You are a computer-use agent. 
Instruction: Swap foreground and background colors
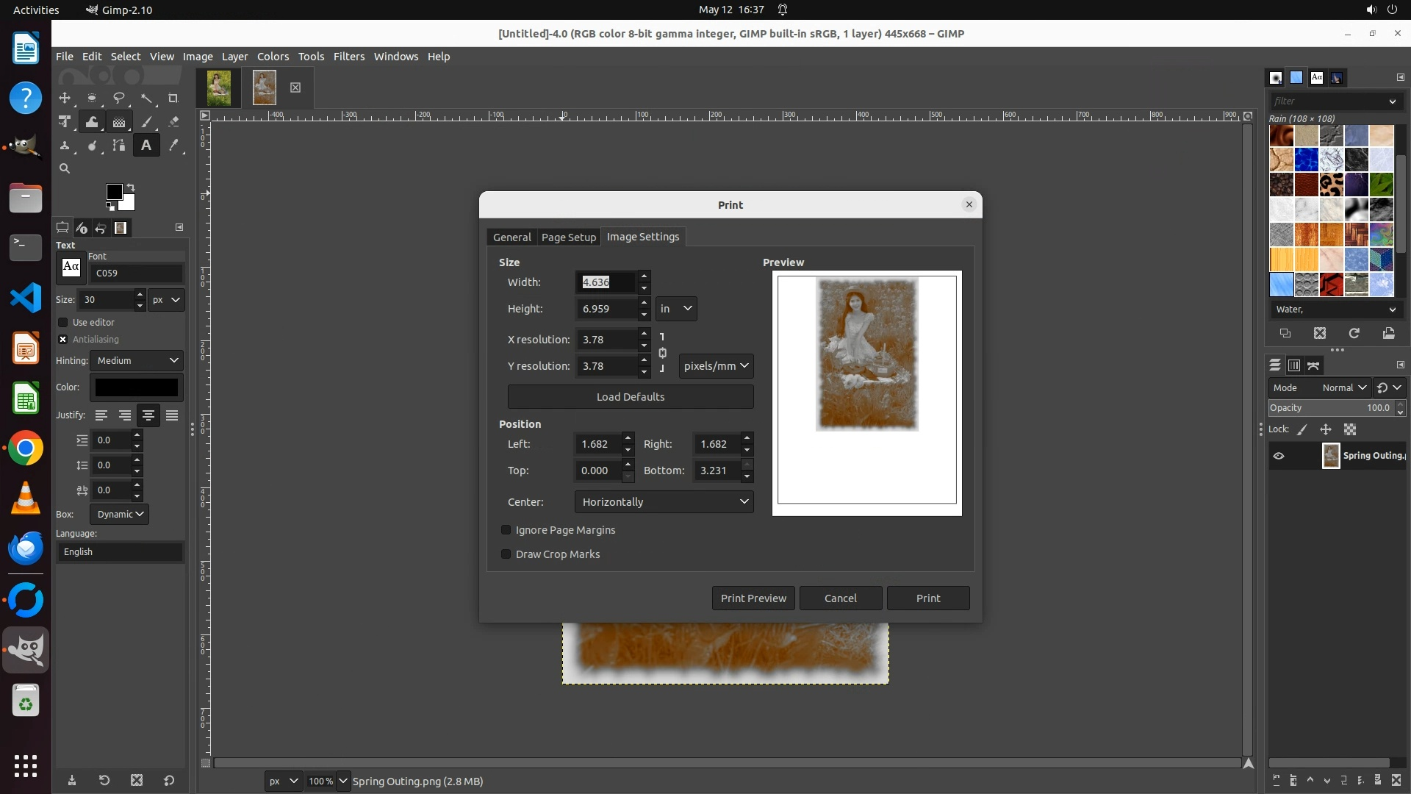pos(131,187)
